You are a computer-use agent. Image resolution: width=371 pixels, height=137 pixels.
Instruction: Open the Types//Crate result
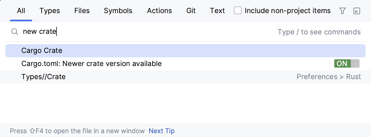tap(43, 77)
